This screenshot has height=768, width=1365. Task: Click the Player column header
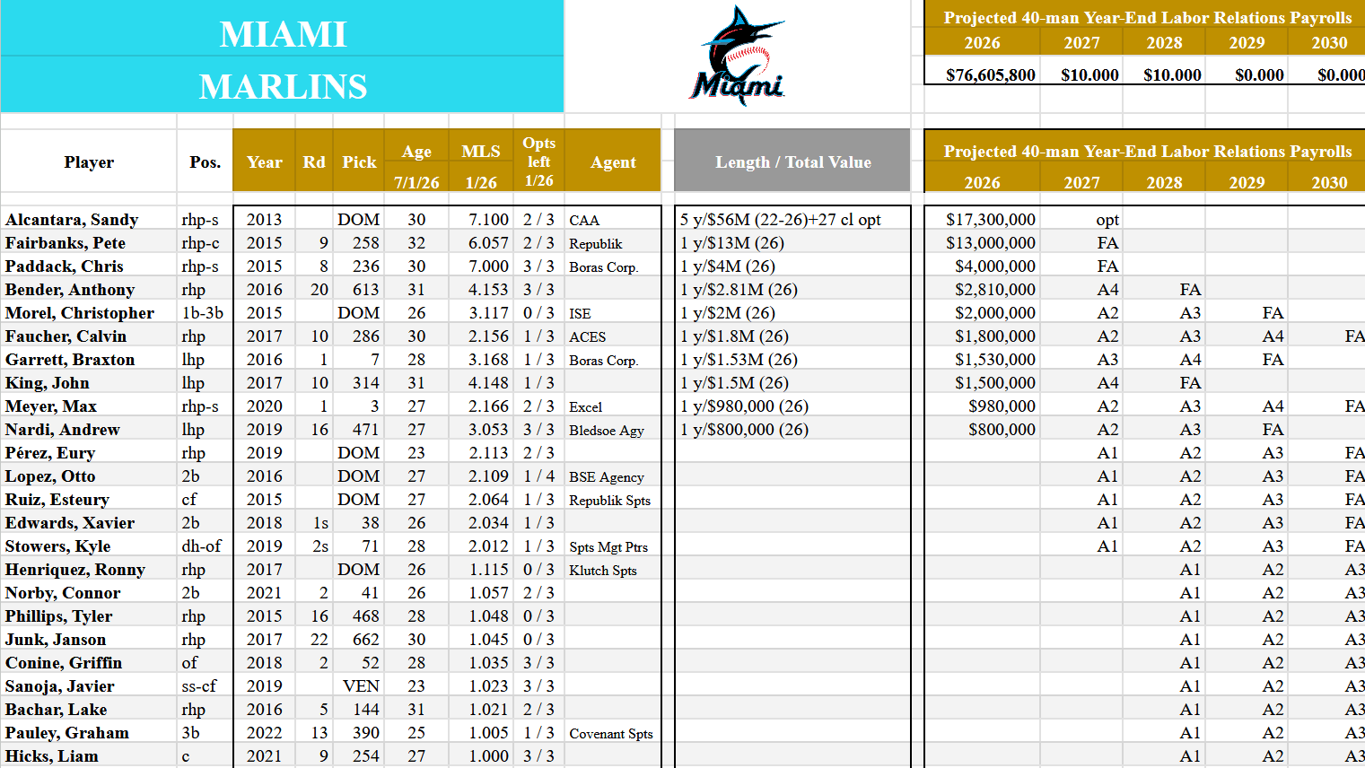point(89,161)
